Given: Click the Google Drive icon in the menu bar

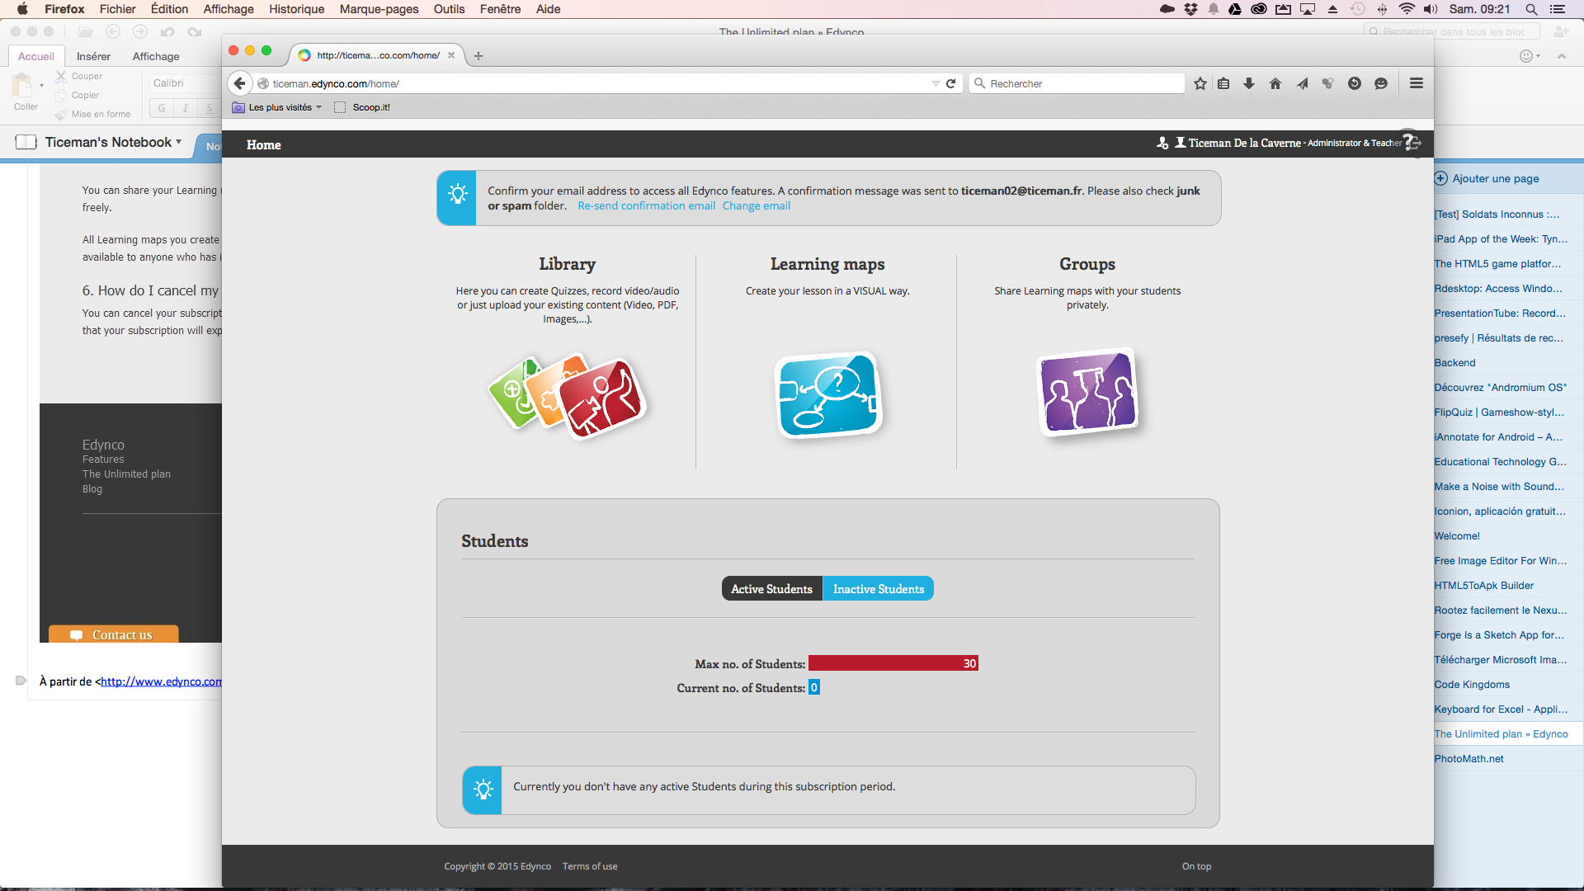Looking at the screenshot, I should 1235,9.
